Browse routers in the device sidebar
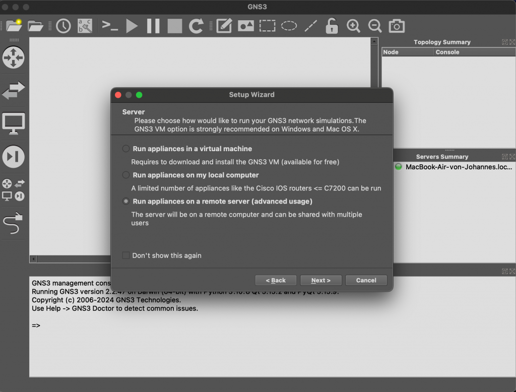Viewport: 516px width, 392px height. (14, 57)
